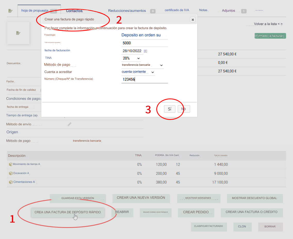Click the 1 440,00 total cell
The image size is (293, 239).
pyautogui.click(x=221, y=164)
